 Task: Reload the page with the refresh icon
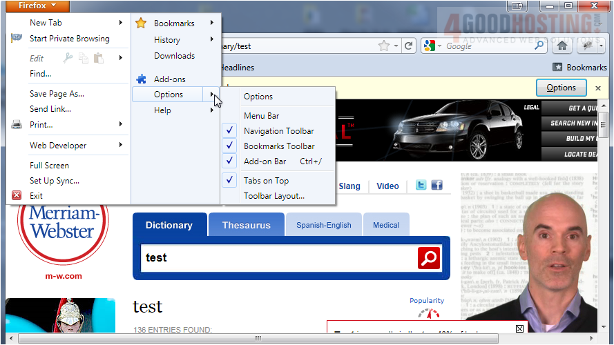pos(409,46)
